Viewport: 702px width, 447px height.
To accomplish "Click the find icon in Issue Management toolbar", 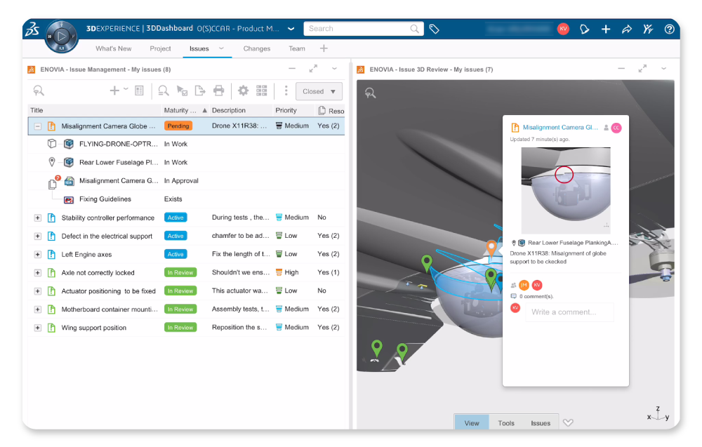I will tap(39, 91).
